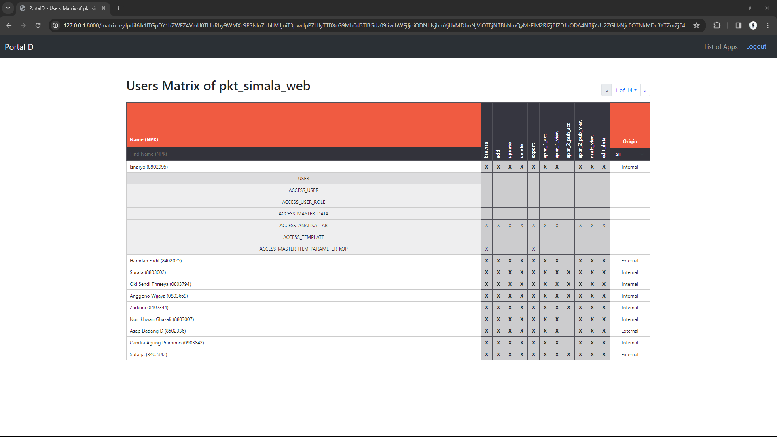Bookmark this page with star icon

pos(697,25)
